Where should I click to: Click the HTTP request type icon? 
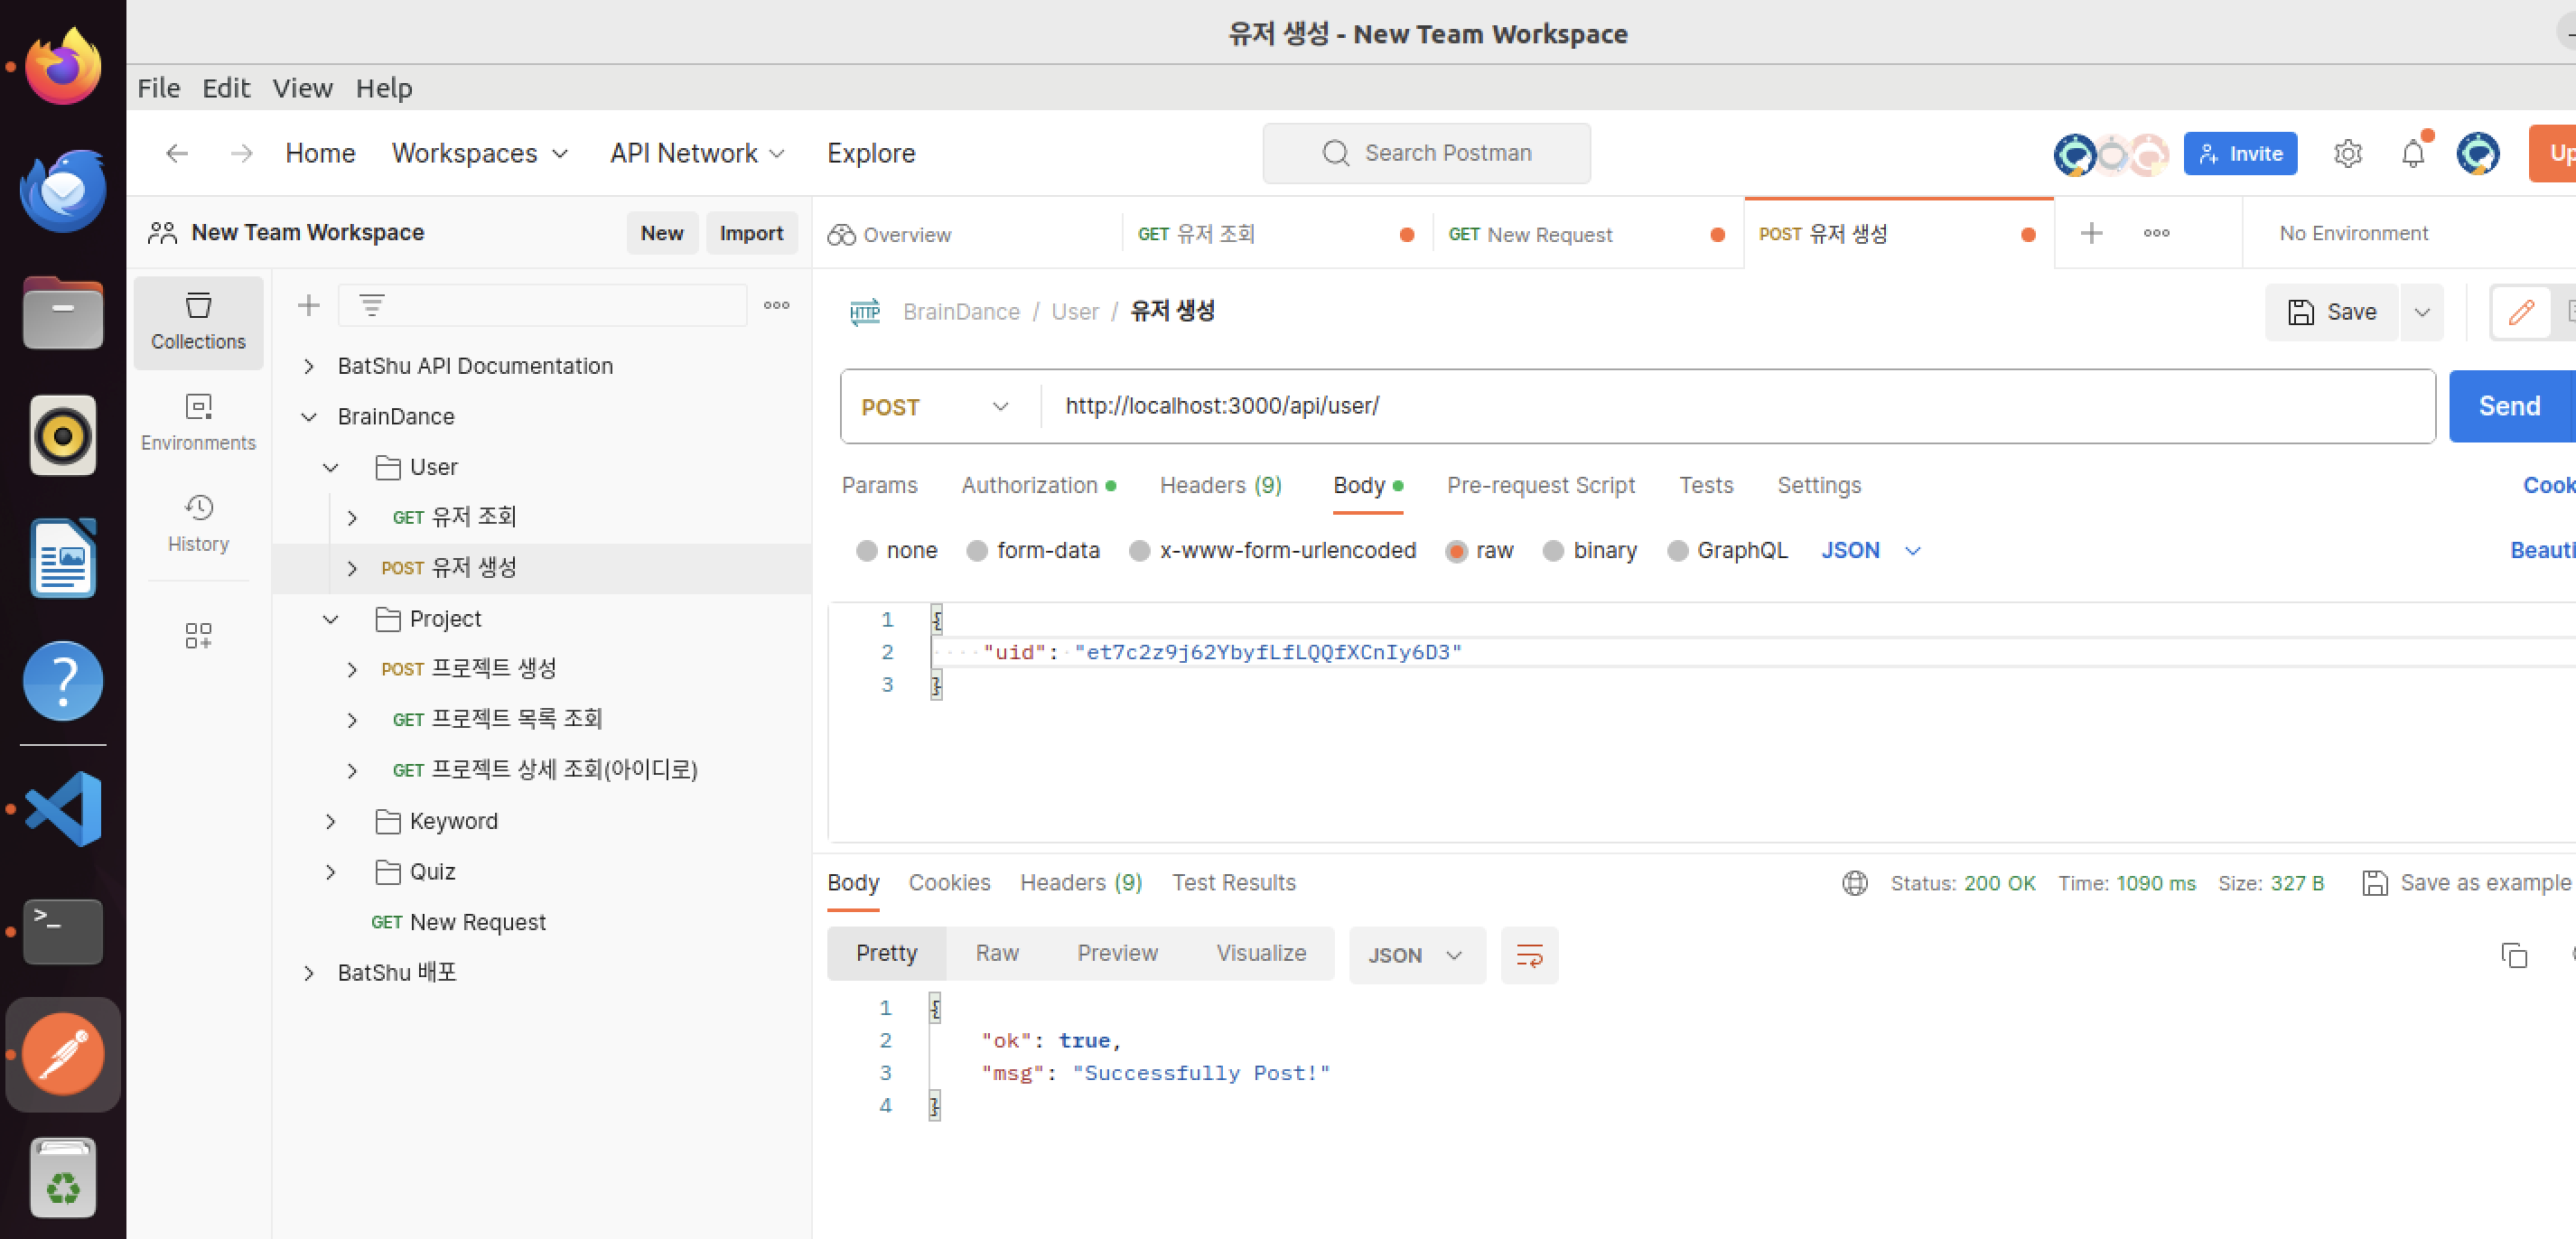coord(865,312)
